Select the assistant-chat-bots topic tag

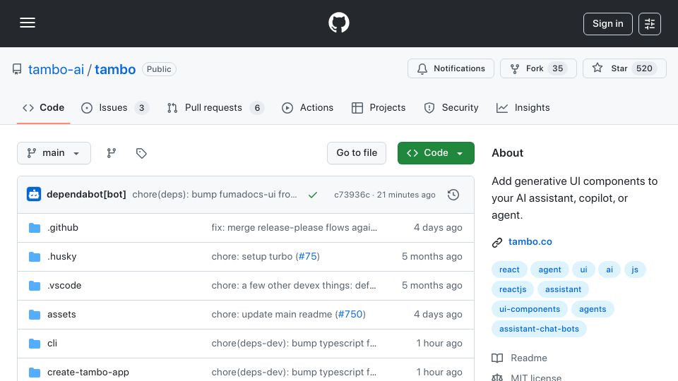(x=539, y=329)
